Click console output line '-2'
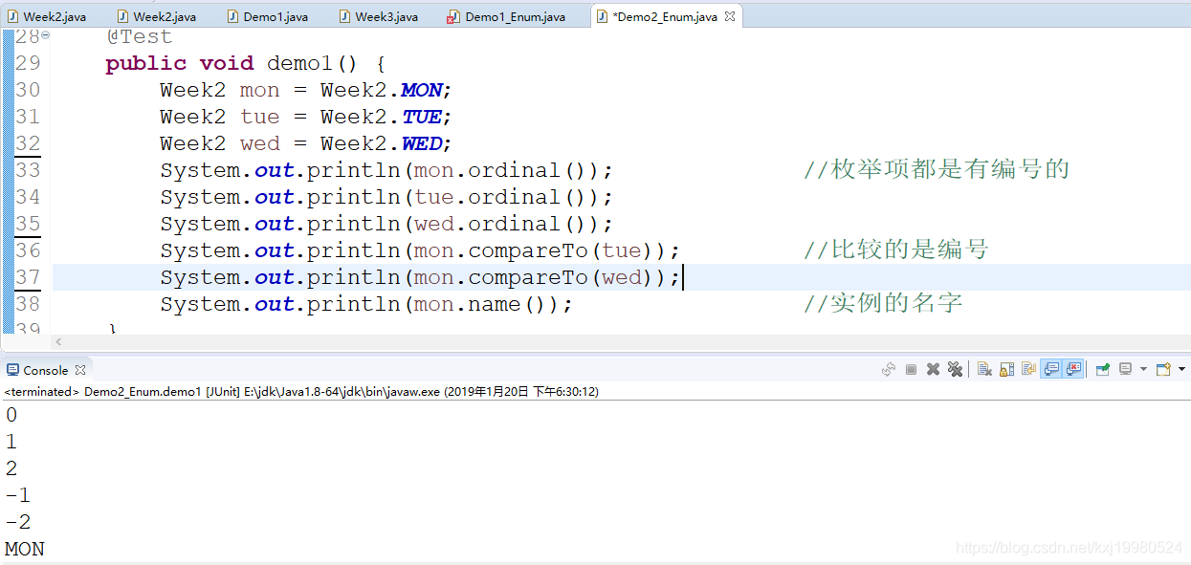 (18, 522)
